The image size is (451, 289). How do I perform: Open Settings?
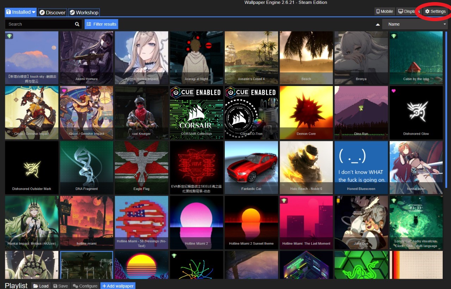(435, 11)
